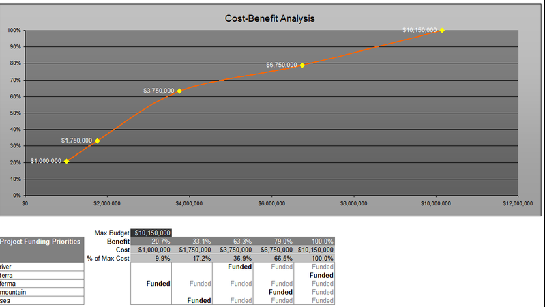The image size is (545, 307).
Task: Select the 36.9% of max cost cell
Action: click(233, 259)
